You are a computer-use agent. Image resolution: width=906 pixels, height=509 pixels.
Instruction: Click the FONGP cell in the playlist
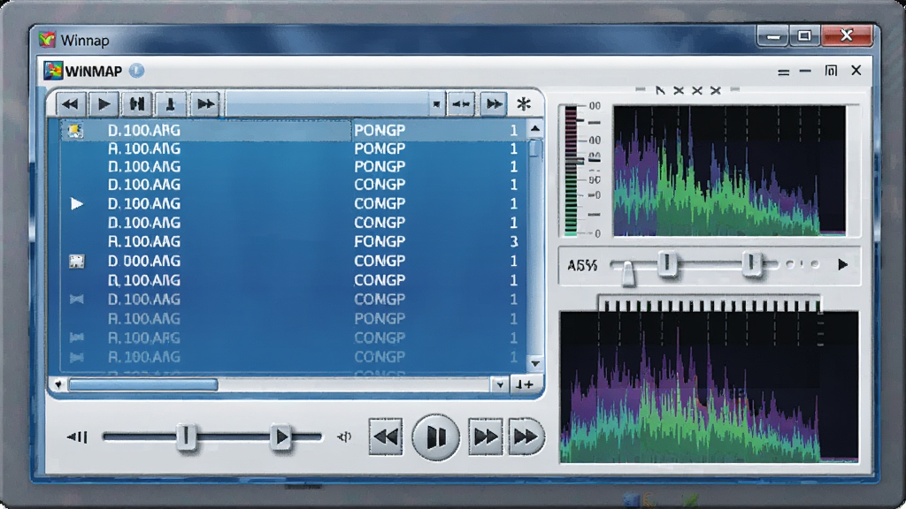[x=380, y=241]
